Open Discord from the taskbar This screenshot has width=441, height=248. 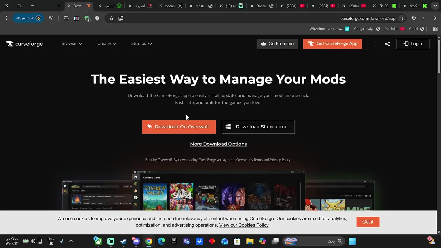click(x=136, y=241)
